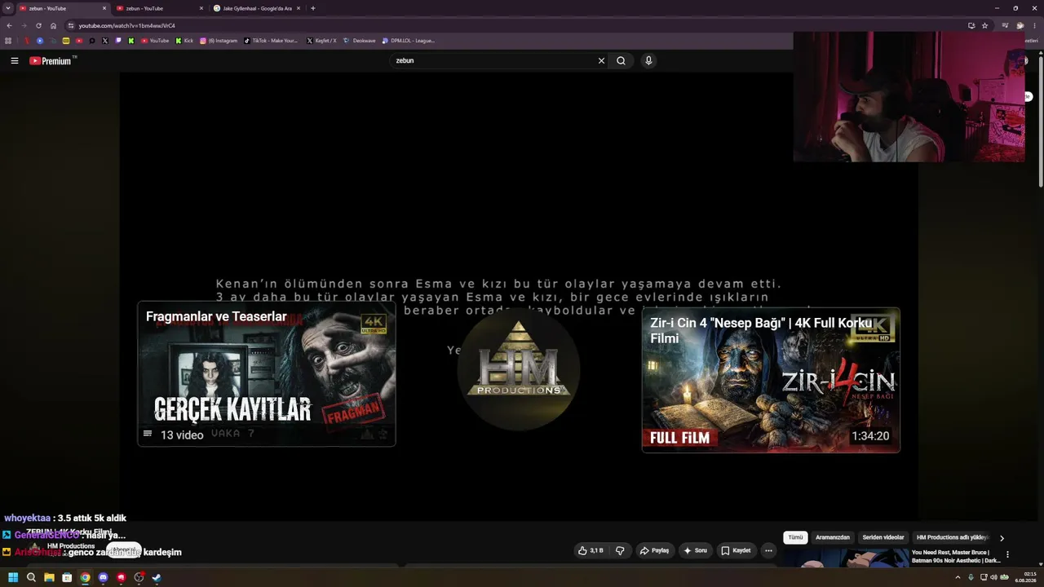Open Discord from the taskbar
Image resolution: width=1044 pixels, height=587 pixels.
pos(103,578)
